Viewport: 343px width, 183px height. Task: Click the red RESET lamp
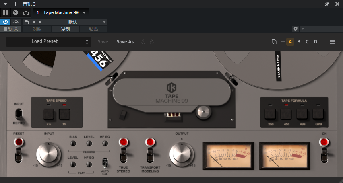[x=19, y=142]
